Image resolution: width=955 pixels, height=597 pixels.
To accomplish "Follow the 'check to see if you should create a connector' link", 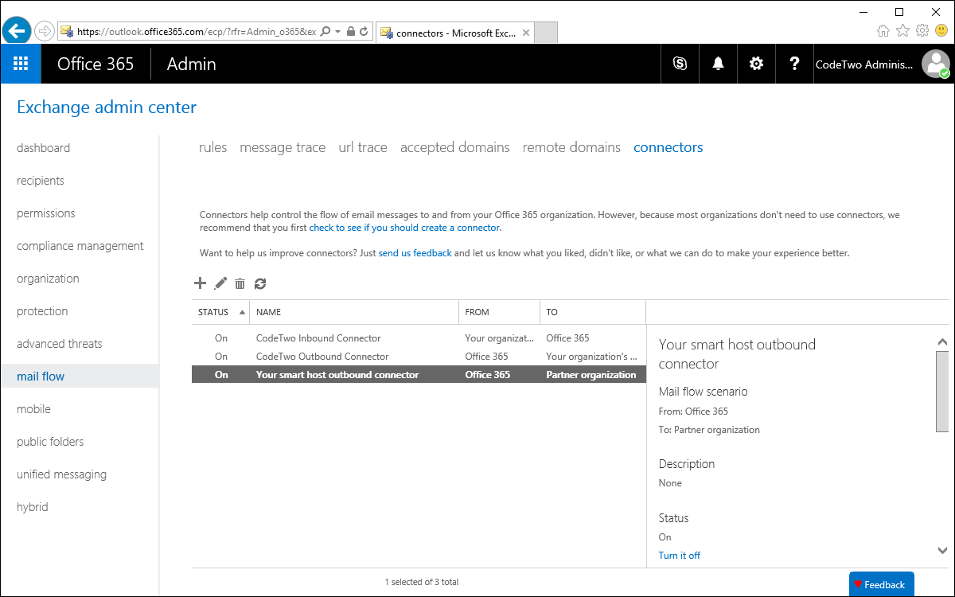I will click(x=405, y=228).
